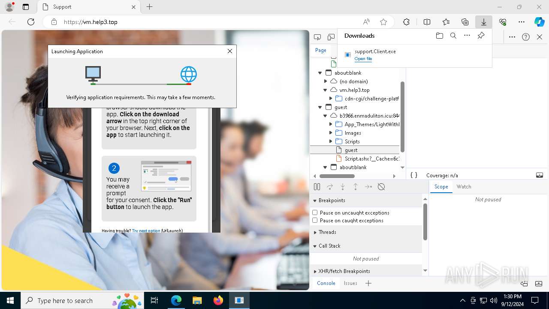This screenshot has width=549, height=309.
Task: Click Step out of current function
Action: pos(356,187)
